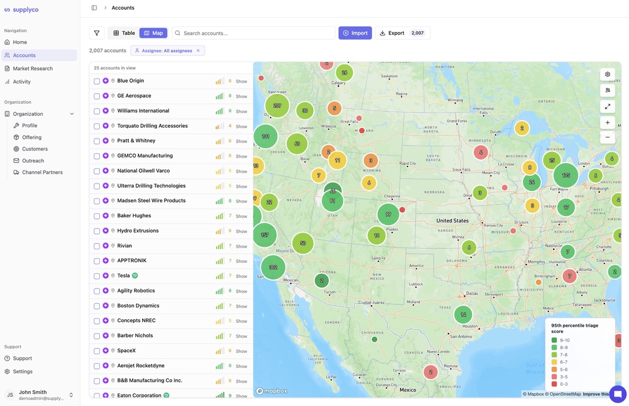This screenshot has width=629, height=406.
Task: Click the Search accounts field
Action: (x=253, y=33)
